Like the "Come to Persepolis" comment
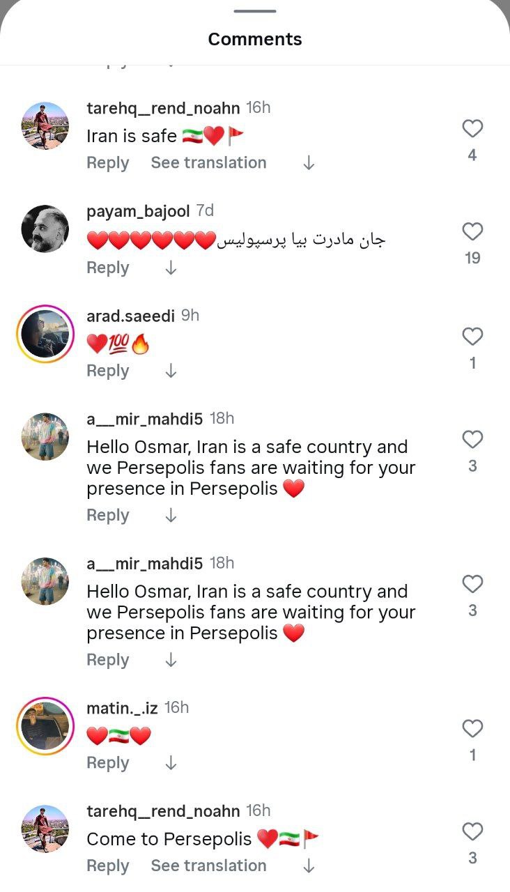 [x=472, y=832]
